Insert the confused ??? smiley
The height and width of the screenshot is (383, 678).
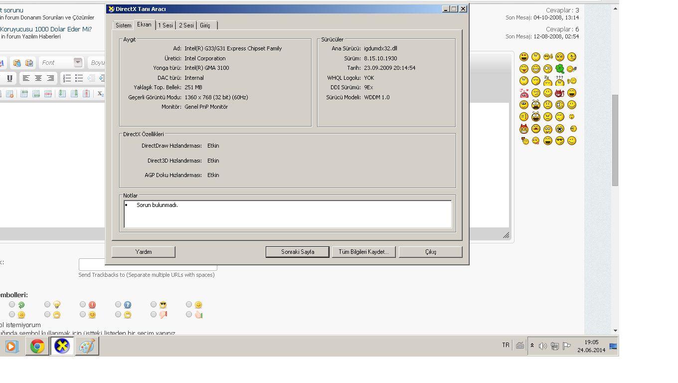(x=560, y=80)
